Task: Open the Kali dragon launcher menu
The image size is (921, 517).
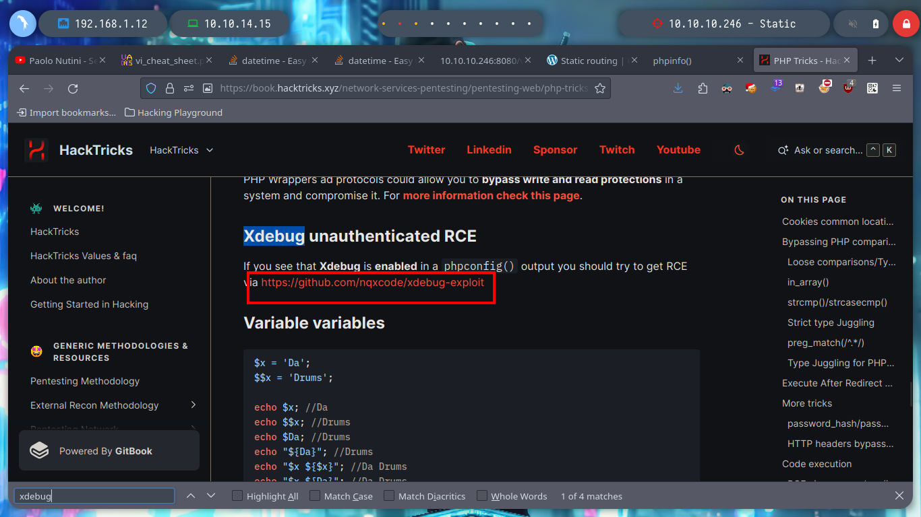Action: (x=23, y=24)
